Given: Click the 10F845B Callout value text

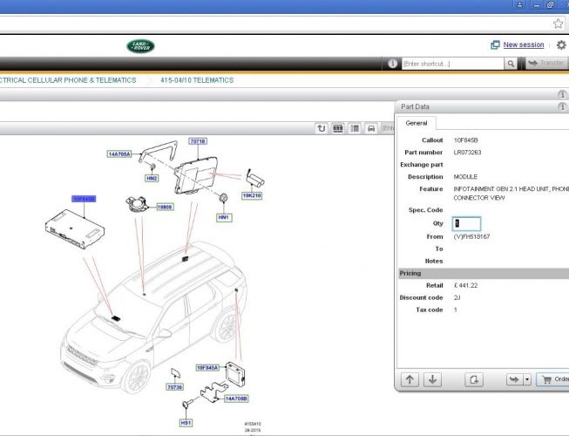Looking at the screenshot, I should coord(465,140).
